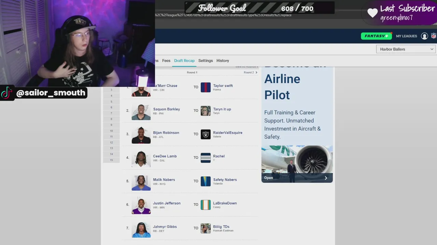Go to Round 2 with chevron
The height and width of the screenshot is (245, 437).
pos(251,72)
